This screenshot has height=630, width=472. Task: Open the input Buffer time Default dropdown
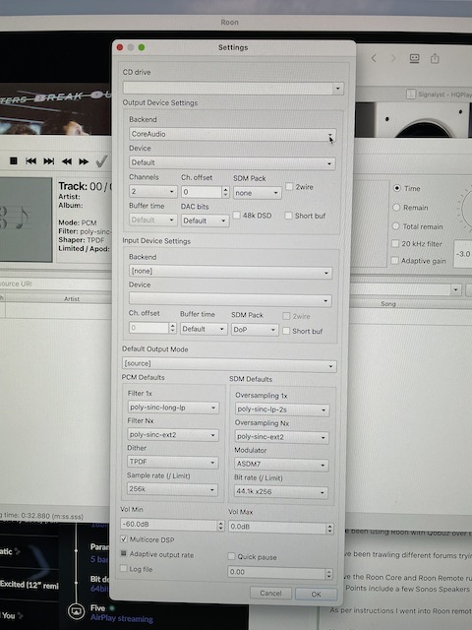[x=204, y=329]
